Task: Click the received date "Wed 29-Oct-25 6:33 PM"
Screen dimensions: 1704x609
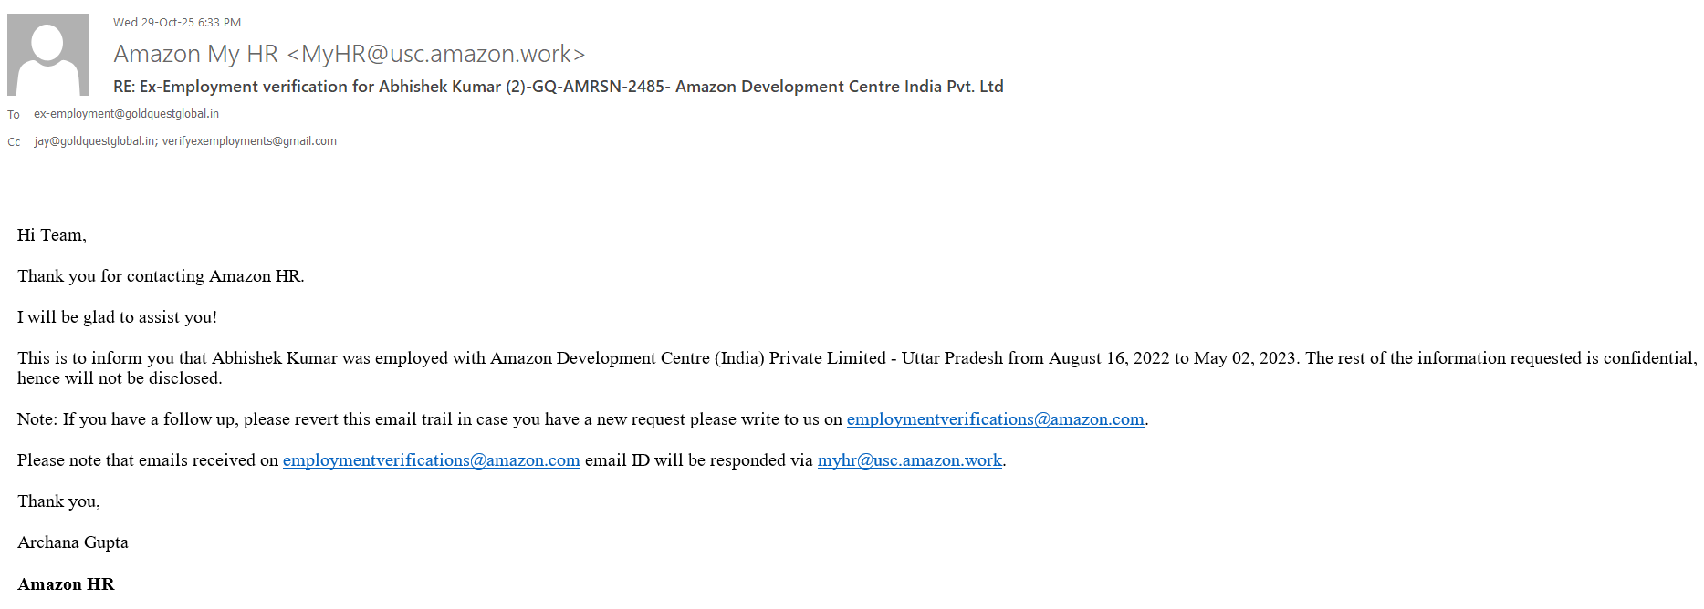Action: 177,23
